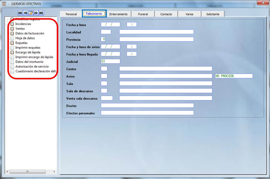Click the Fecha y hora llegada time field

132,54
